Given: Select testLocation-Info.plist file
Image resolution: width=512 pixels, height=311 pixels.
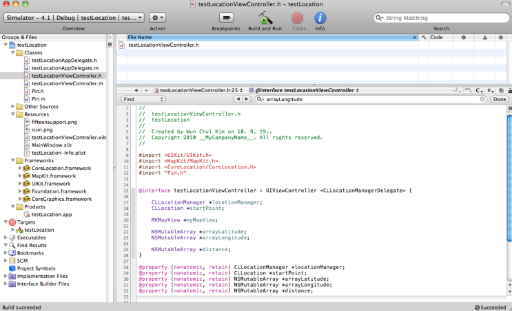Looking at the screenshot, I should coord(59,153).
